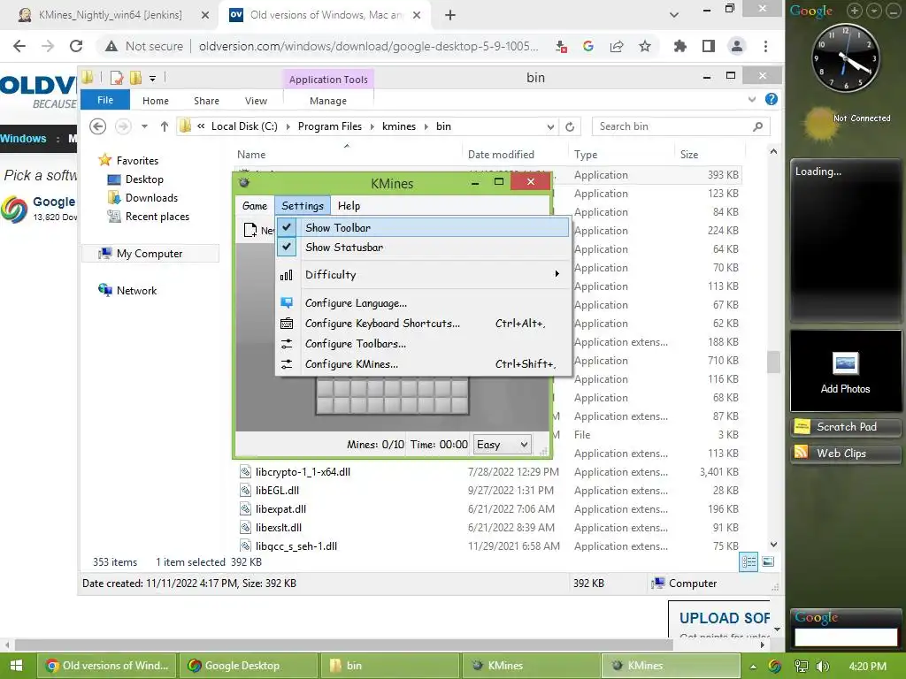Reload the Chrome page
Viewport: 906px width, 679px height.
click(x=76, y=46)
